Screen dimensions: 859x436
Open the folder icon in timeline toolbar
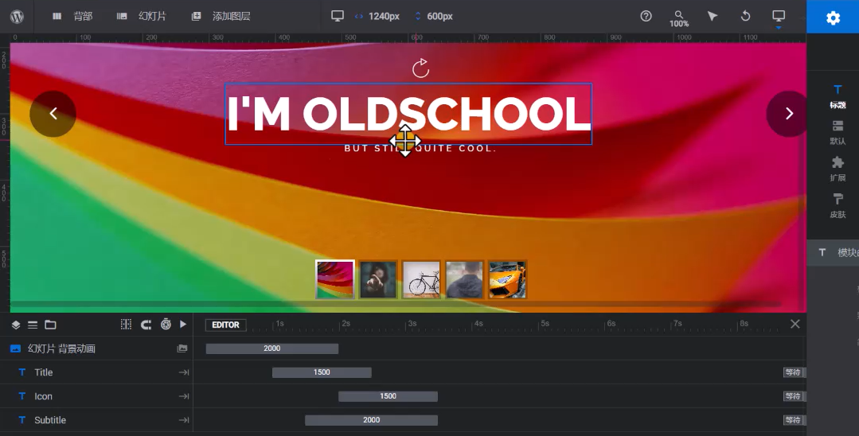click(x=50, y=325)
